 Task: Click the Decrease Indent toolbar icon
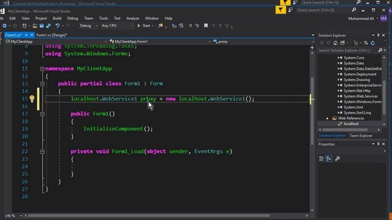tap(174, 26)
